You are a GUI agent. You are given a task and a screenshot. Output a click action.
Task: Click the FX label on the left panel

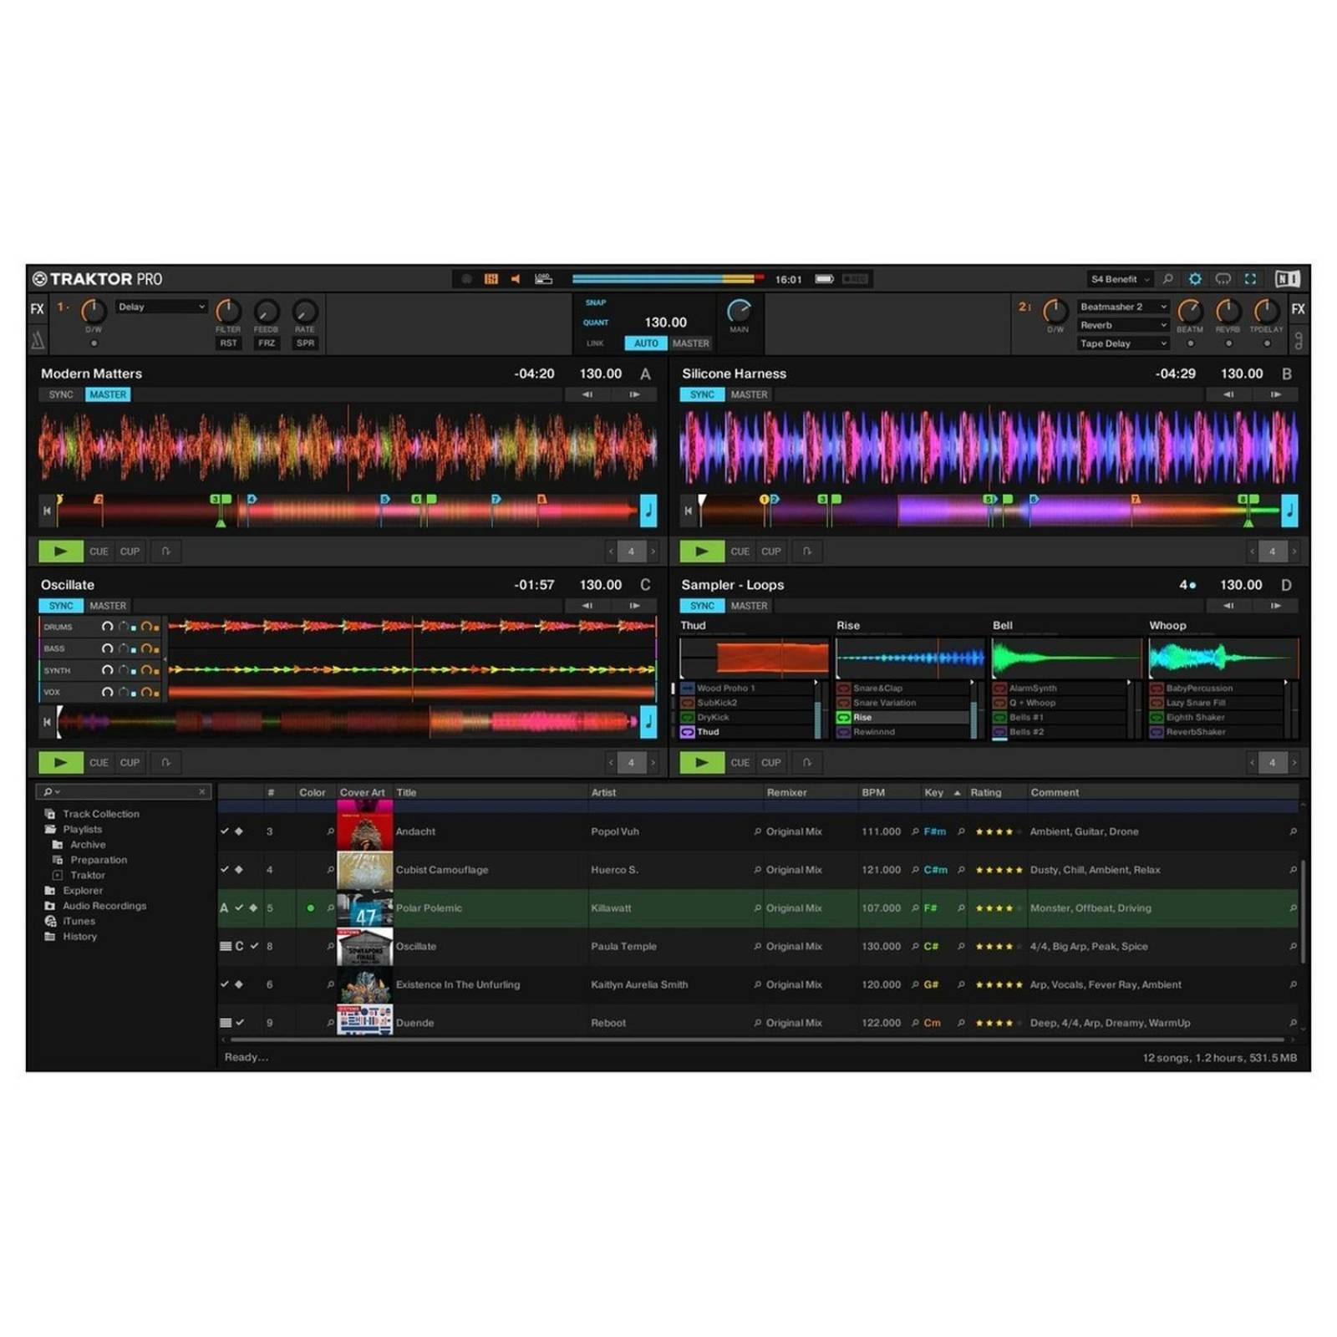tap(36, 308)
